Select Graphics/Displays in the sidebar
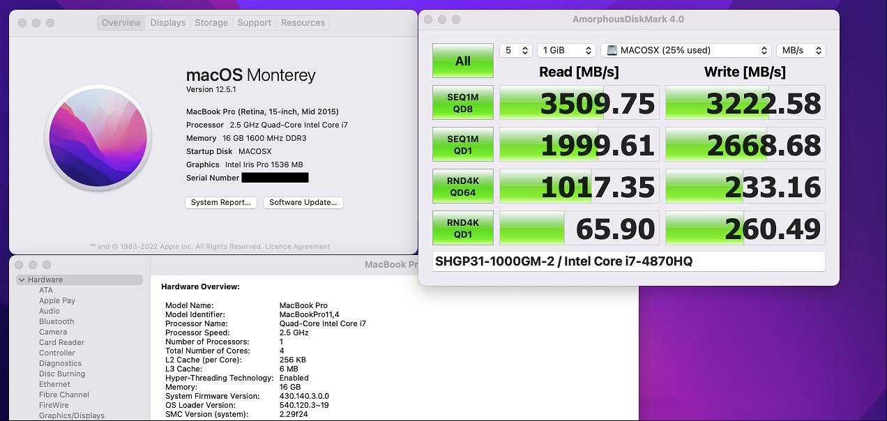Screen dimensions: 887x421 [72, 415]
